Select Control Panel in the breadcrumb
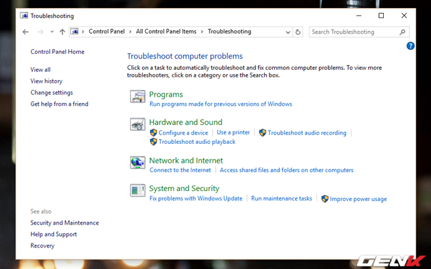 tap(106, 32)
